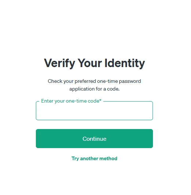
Task: Click the word 'Verify' in the heading
Action: click(59, 63)
